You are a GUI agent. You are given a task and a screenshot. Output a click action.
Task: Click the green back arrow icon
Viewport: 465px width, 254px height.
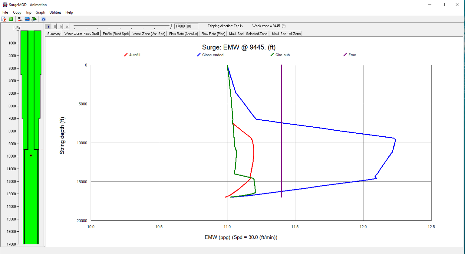point(11,19)
